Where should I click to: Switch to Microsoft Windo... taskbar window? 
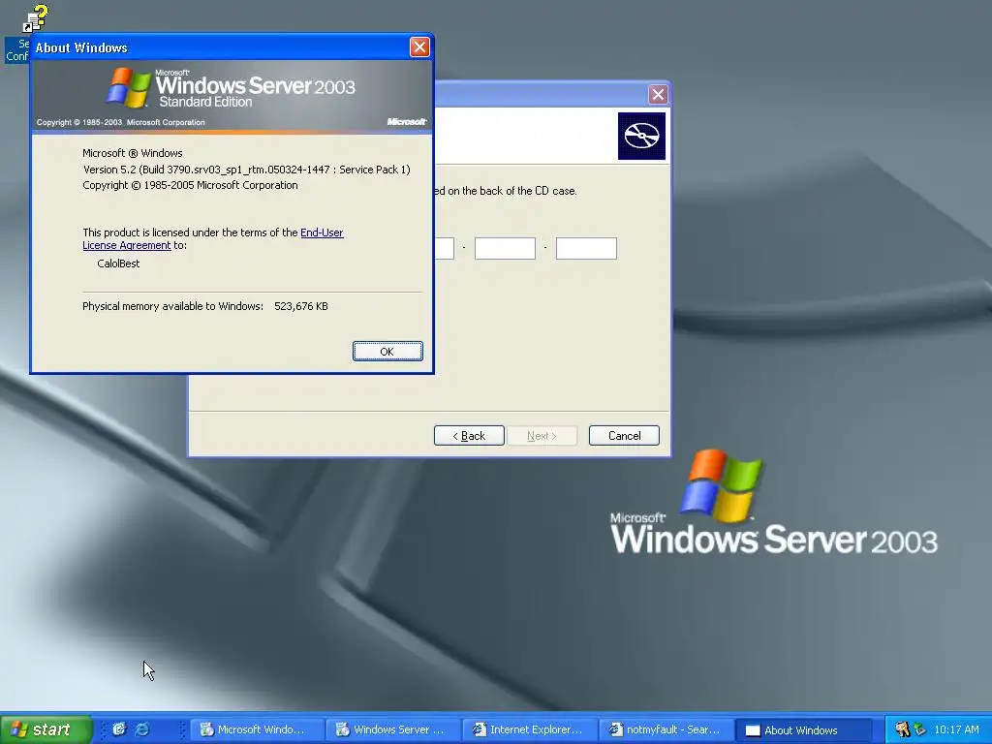click(258, 729)
